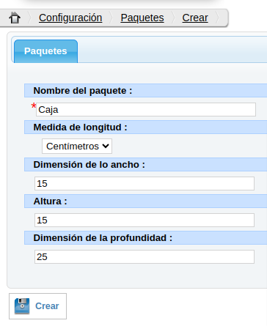Focus the package name field containing Caja
Image resolution: width=267 pixels, height=326 pixels.
146,109
